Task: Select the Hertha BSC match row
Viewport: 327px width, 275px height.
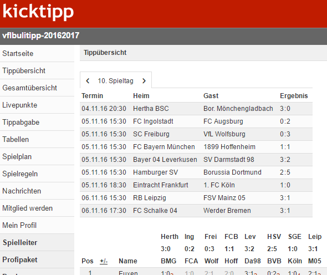Action: click(x=196, y=109)
